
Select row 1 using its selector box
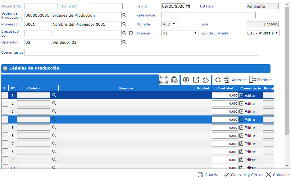pyautogui.click(x=5, y=95)
